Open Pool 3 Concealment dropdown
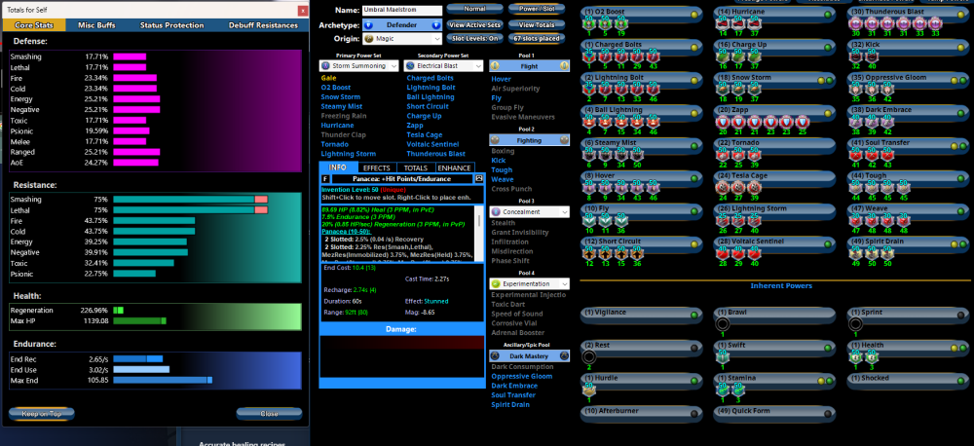Image resolution: width=974 pixels, height=446 pixels. [529, 212]
